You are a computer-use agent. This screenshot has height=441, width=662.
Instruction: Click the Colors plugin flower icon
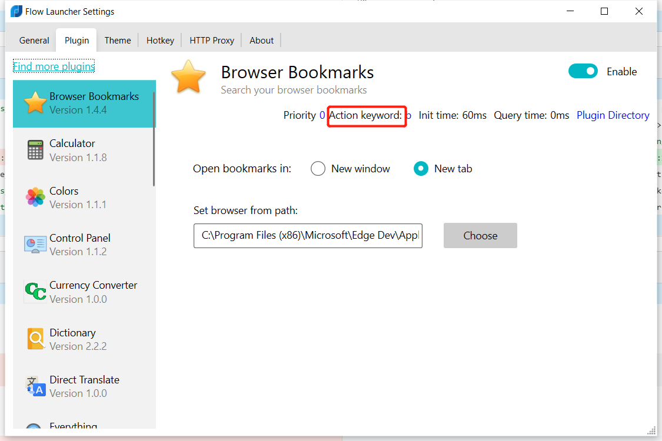(x=35, y=197)
